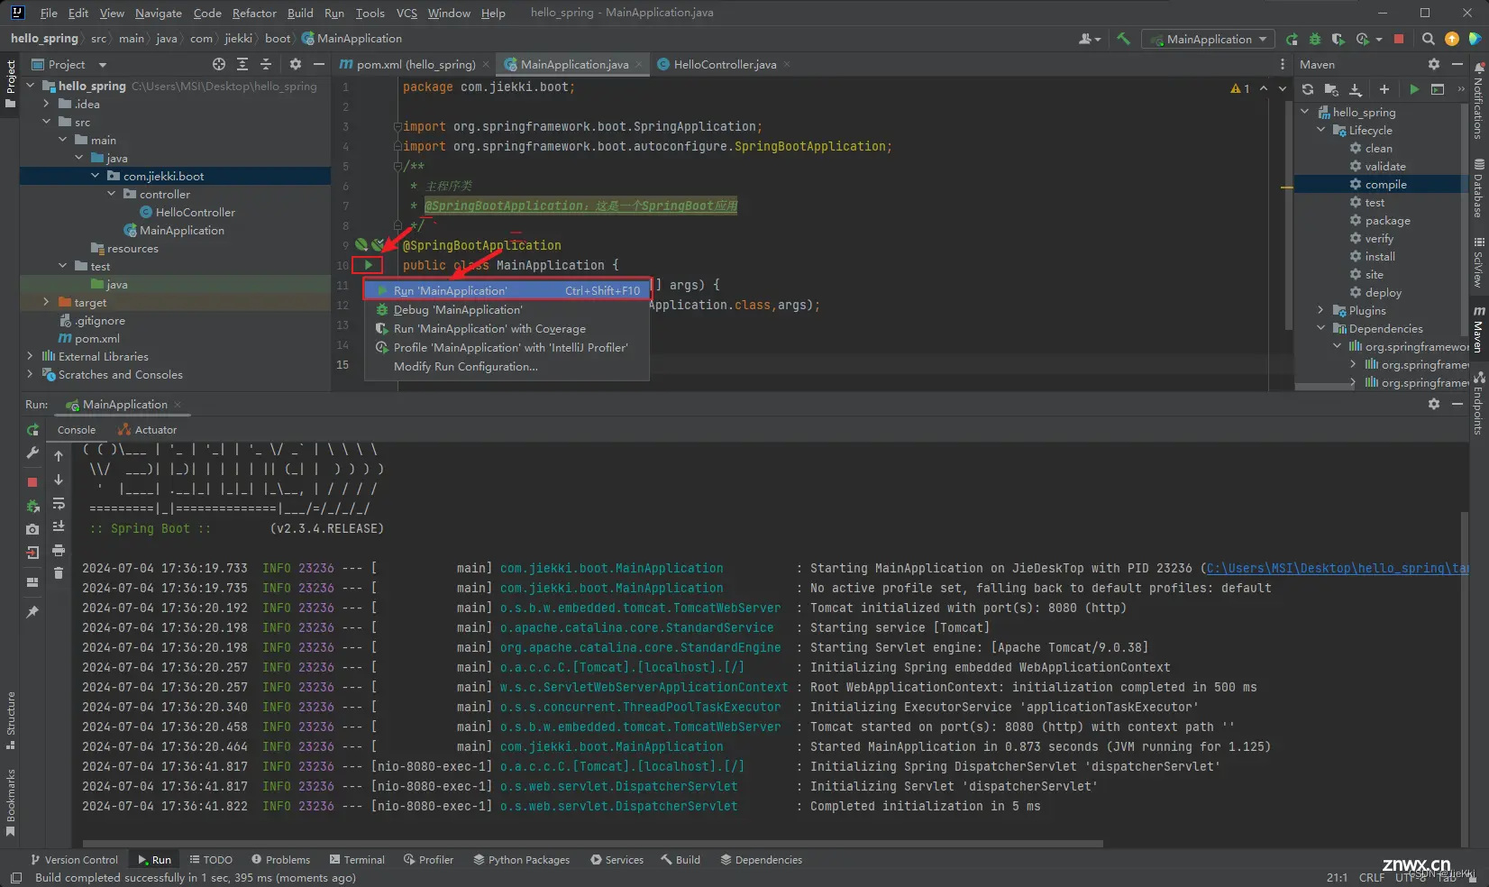This screenshot has height=887, width=1489.
Task: Click the Clear All trash icon in console
Action: click(59, 572)
